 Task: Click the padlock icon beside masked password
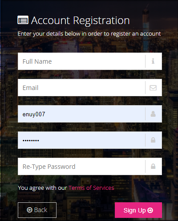click(153, 140)
